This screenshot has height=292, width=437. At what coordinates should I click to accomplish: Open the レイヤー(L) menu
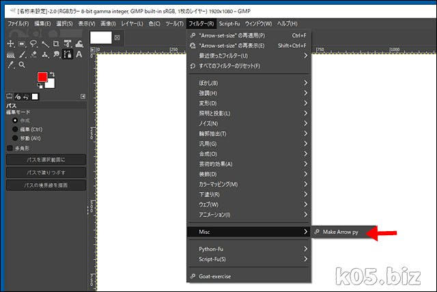[x=132, y=24]
